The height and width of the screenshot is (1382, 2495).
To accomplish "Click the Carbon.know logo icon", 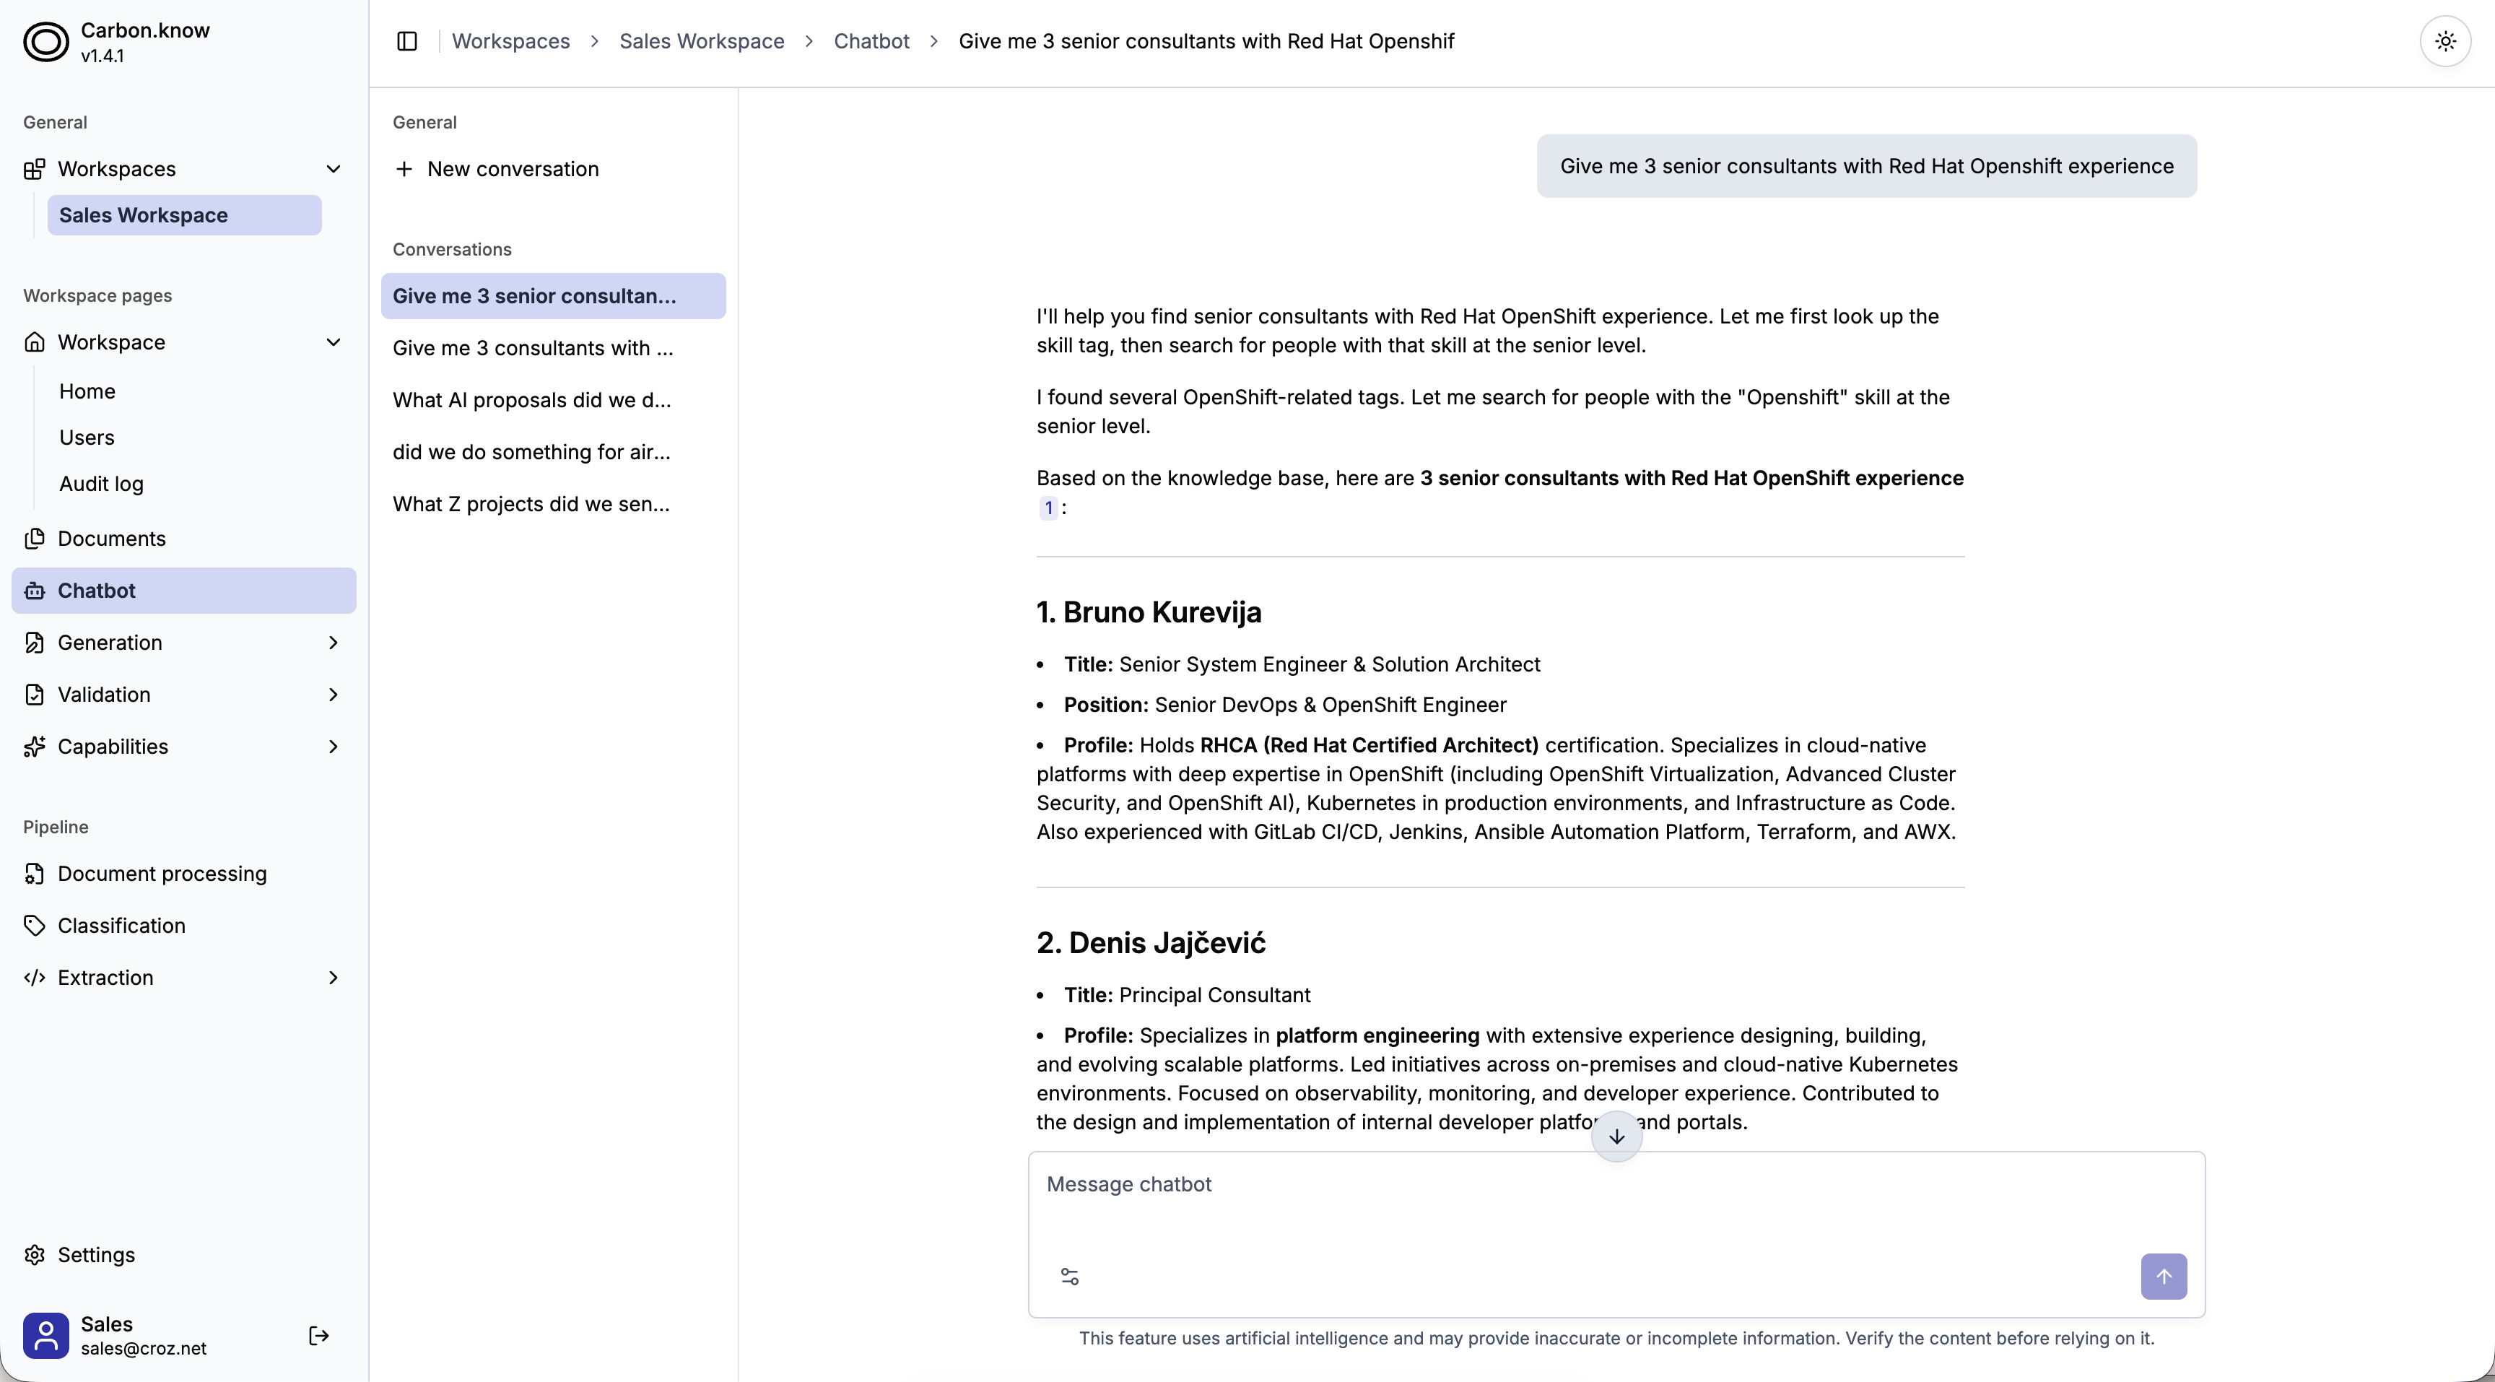I will pyautogui.click(x=45, y=42).
